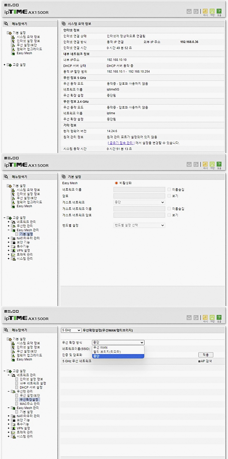Viewport: 228px width, 459px height.
Task: Toggle 보기 checkbox in 게스트 네트워크 암호 row
Action: [x=169, y=215]
